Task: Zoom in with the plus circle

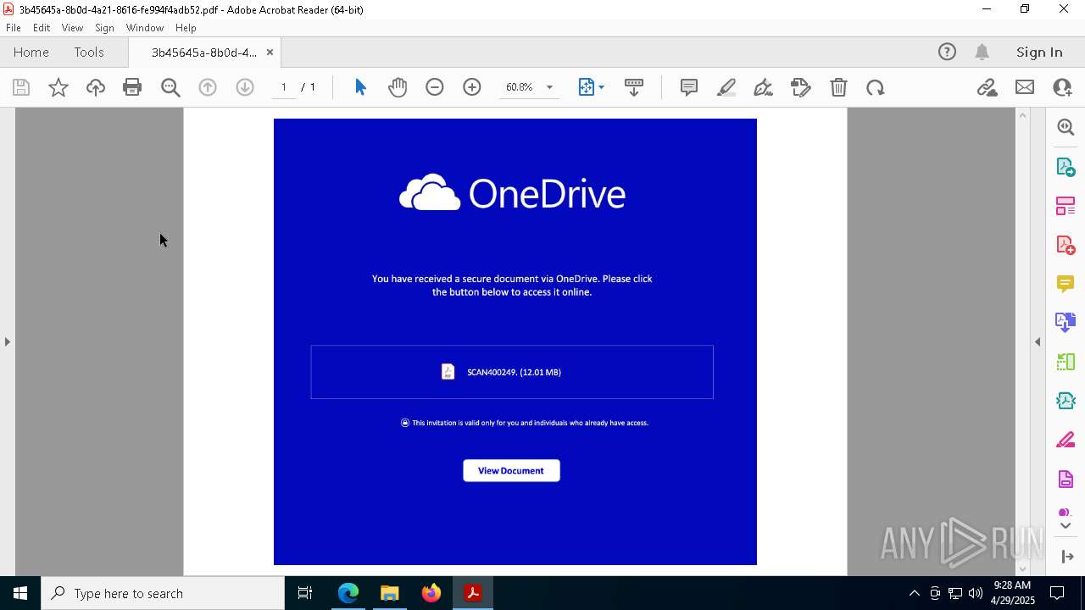Action: click(472, 87)
